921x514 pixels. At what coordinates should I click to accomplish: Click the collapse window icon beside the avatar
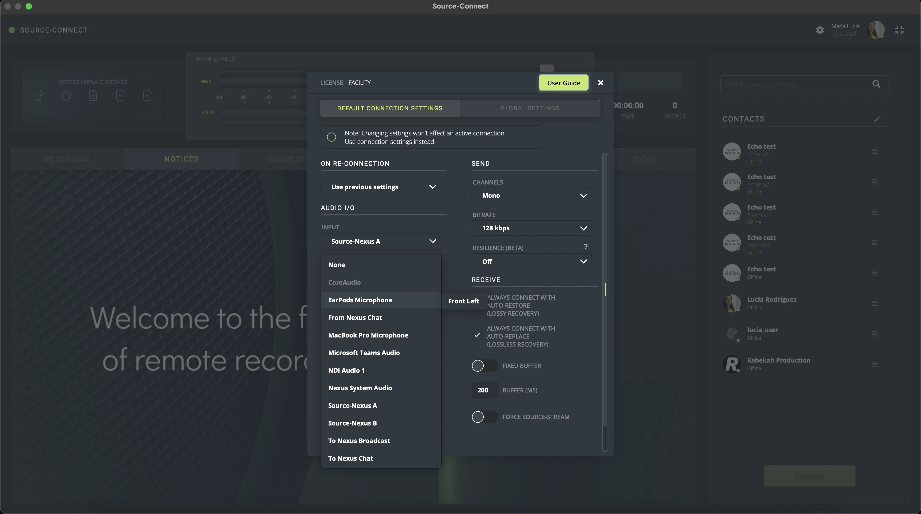click(x=899, y=30)
